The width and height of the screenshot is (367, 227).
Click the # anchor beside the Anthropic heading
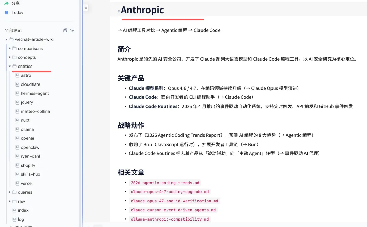(118, 11)
